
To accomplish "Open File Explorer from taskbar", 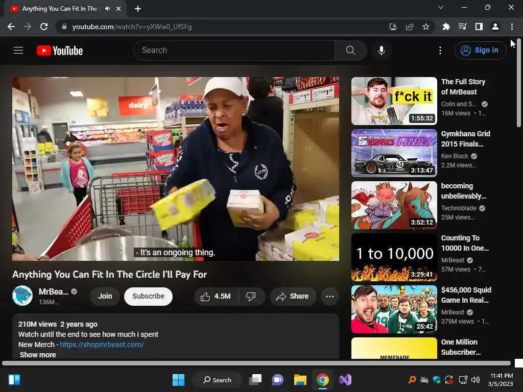I will pos(300,380).
